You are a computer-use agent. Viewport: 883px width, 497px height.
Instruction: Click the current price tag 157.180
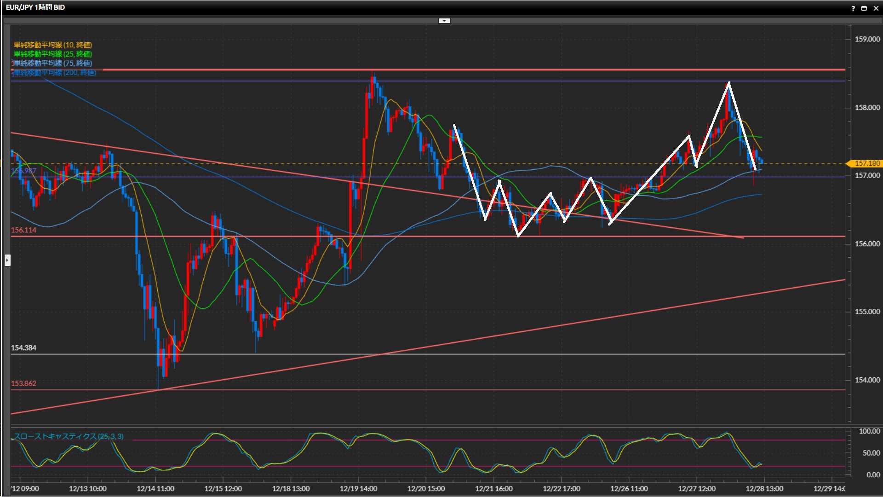[x=866, y=163]
